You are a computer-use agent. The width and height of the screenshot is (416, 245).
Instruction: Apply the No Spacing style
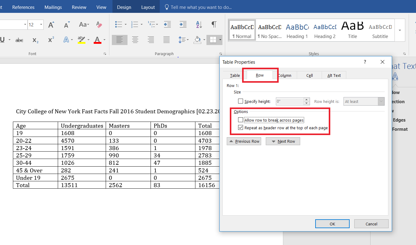pos(269,30)
